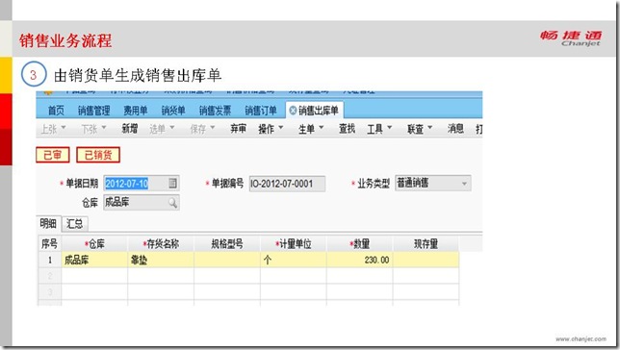The image size is (620, 350).
Task: Click the 个 unit cell
Action: point(294,260)
